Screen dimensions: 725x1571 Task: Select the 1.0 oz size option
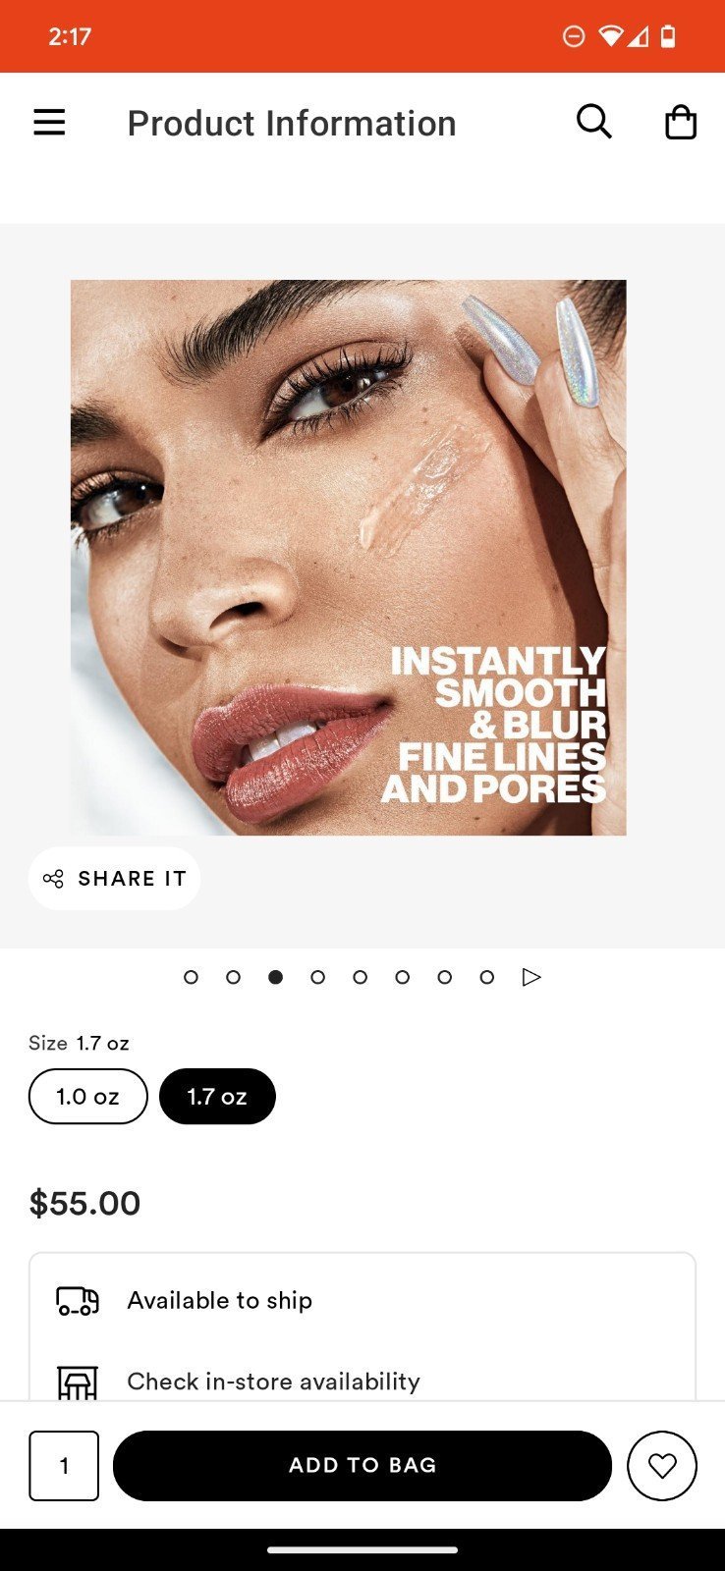tap(88, 1096)
